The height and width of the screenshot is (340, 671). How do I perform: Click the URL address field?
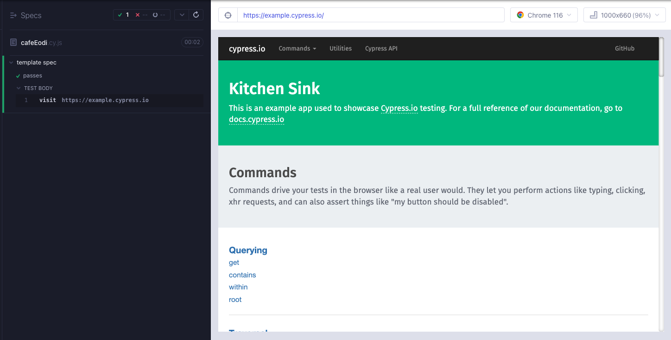point(371,15)
